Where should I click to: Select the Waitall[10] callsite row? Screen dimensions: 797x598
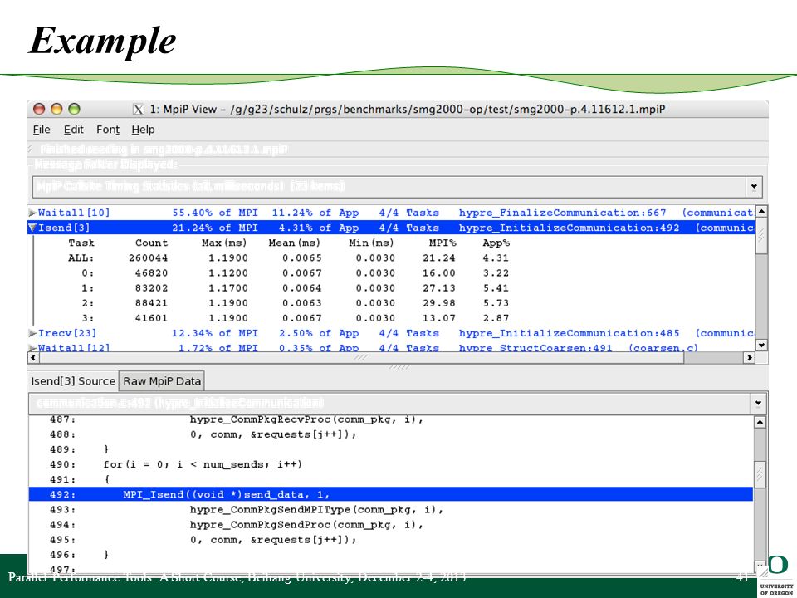[x=391, y=213]
